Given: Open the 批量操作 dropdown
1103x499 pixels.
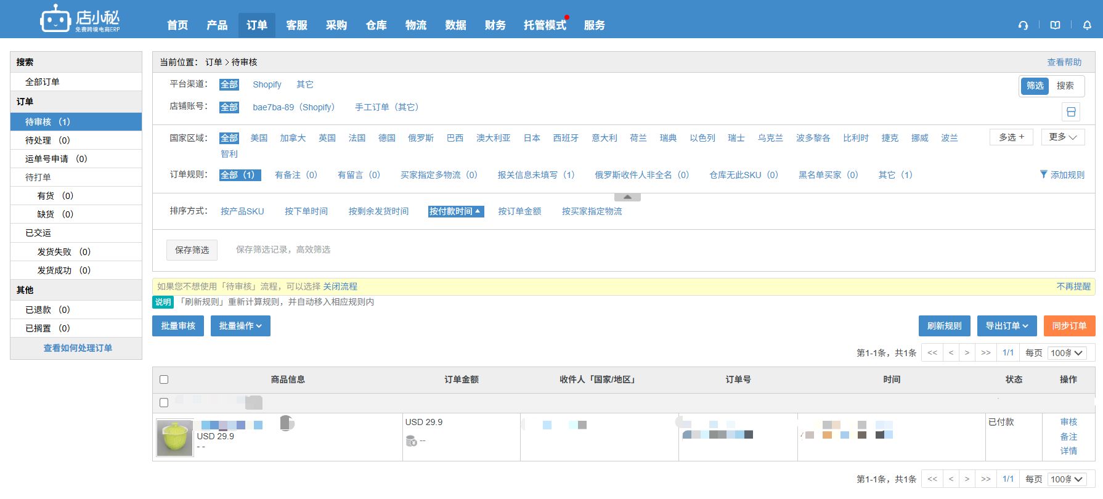Looking at the screenshot, I should click(x=240, y=326).
